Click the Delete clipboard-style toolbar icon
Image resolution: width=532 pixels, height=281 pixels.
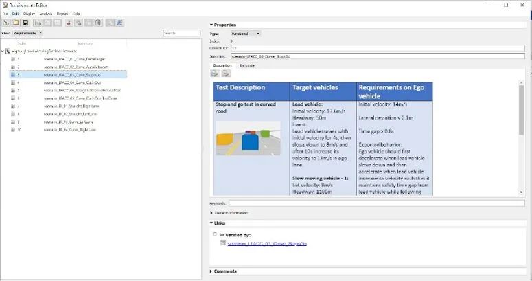point(98,23)
